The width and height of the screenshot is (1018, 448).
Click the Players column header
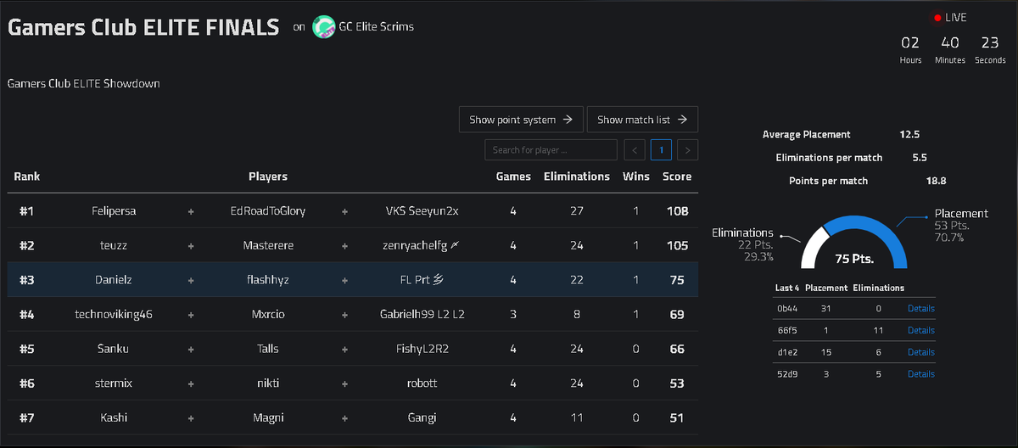click(x=268, y=176)
